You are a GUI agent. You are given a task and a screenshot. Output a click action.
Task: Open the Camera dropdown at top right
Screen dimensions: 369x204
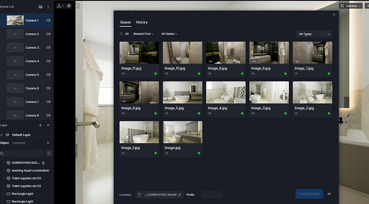pos(351,6)
